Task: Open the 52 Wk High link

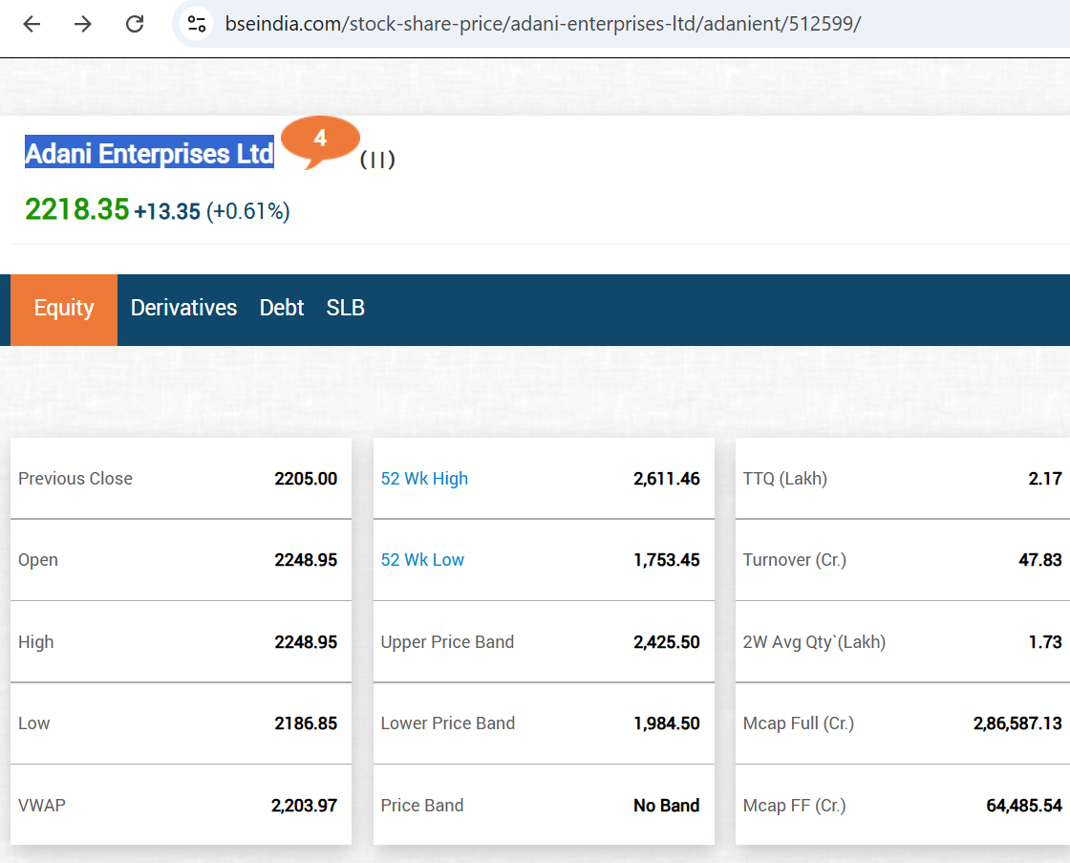Action: [x=424, y=479]
